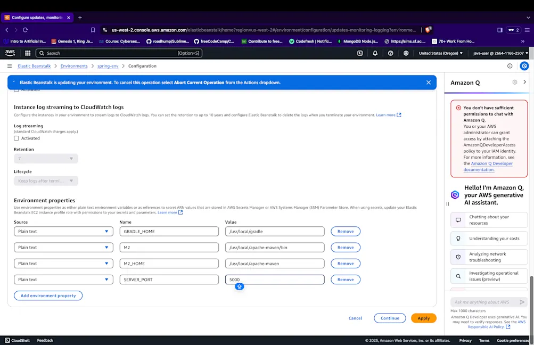Click the send arrow in Amazon Q

tap(522, 302)
